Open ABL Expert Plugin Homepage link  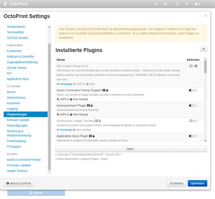[66, 84]
